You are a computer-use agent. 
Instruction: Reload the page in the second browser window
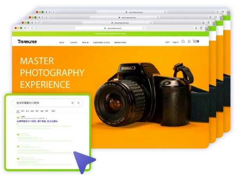point(151,23)
